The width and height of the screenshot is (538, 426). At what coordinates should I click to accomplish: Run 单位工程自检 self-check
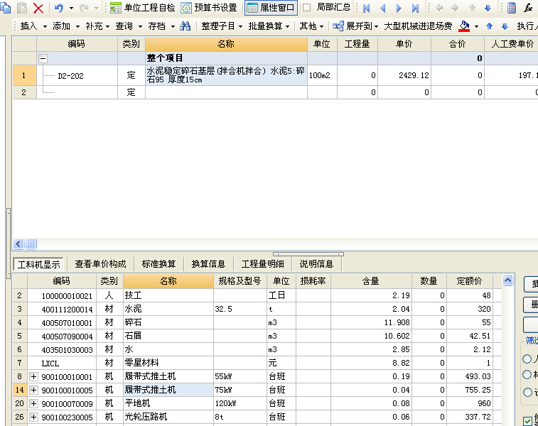point(142,8)
